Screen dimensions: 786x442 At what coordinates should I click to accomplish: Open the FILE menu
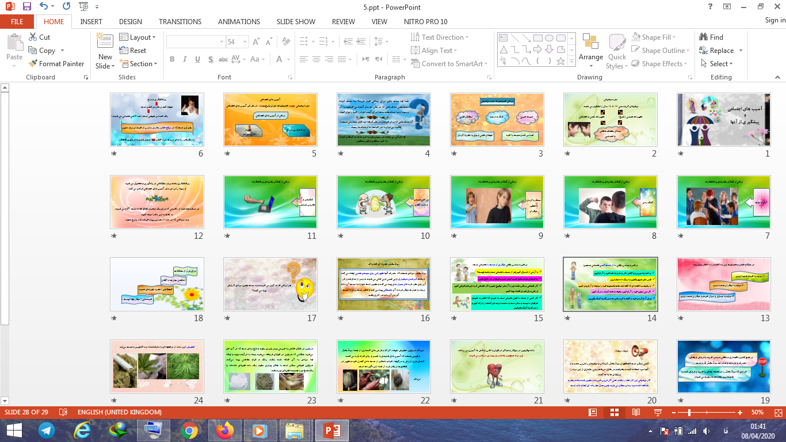point(17,21)
